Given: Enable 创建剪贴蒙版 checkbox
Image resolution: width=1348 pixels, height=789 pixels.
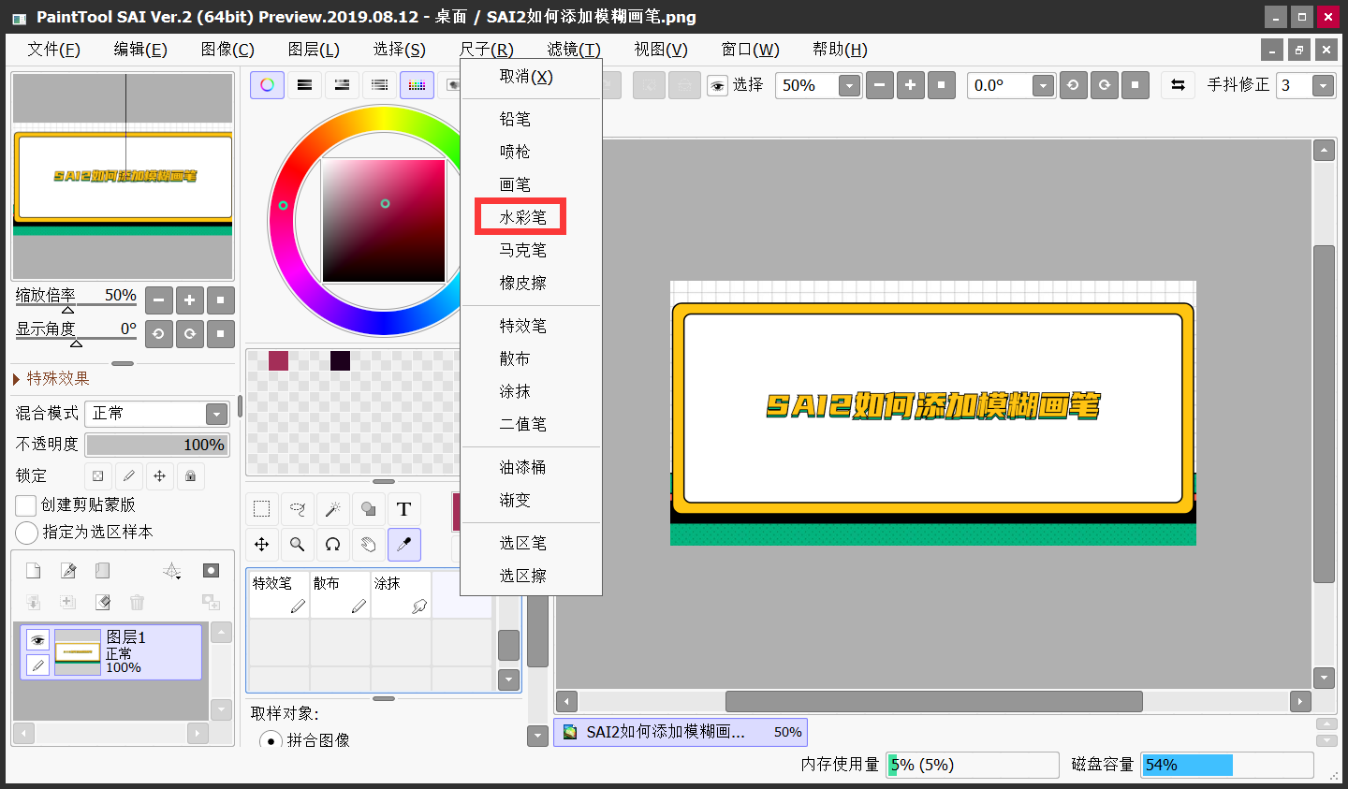Looking at the screenshot, I should click(x=26, y=505).
